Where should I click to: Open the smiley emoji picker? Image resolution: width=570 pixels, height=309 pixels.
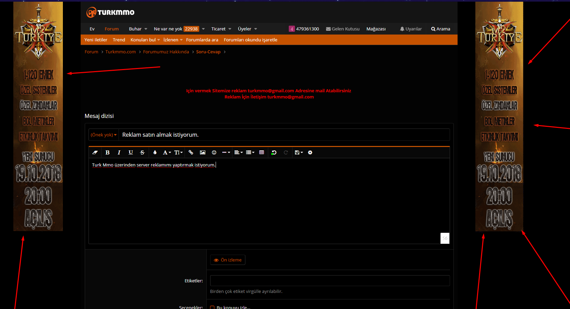[x=214, y=152]
